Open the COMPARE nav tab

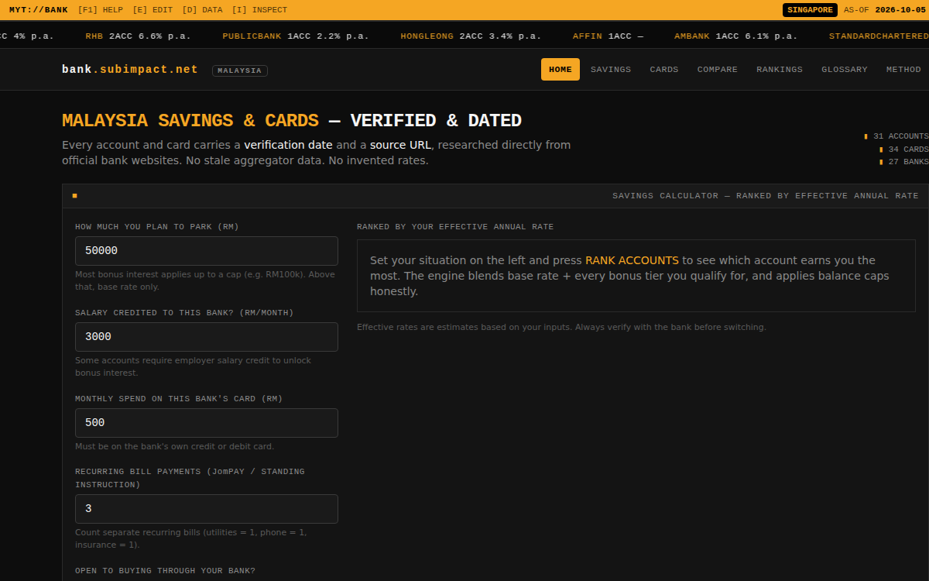point(718,70)
